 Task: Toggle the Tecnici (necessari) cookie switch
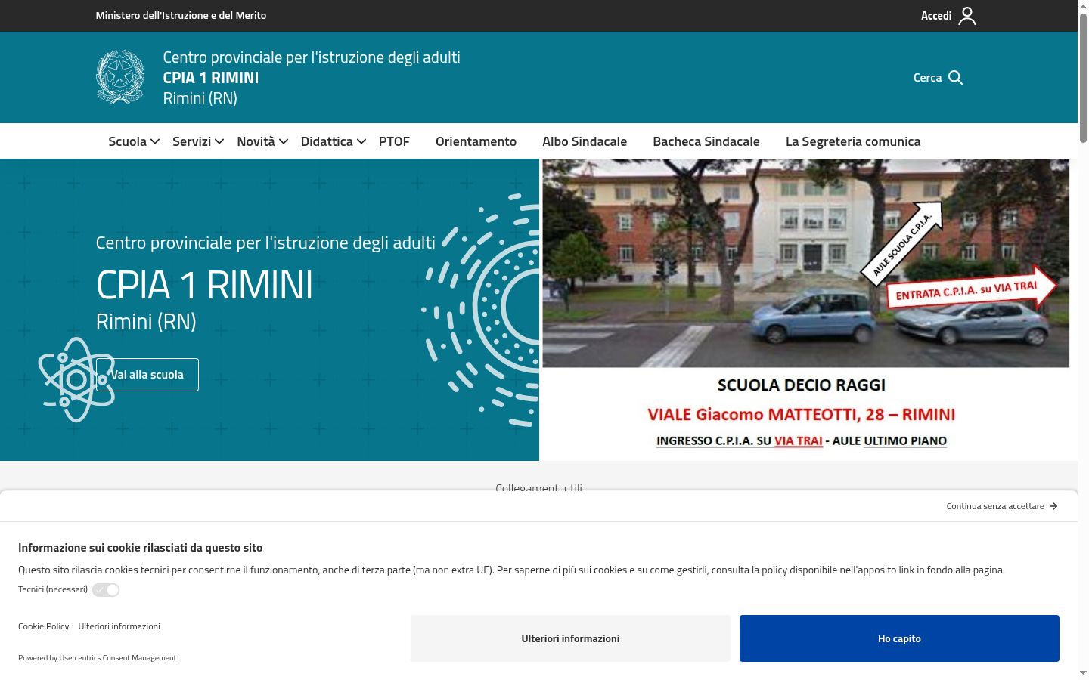106,590
